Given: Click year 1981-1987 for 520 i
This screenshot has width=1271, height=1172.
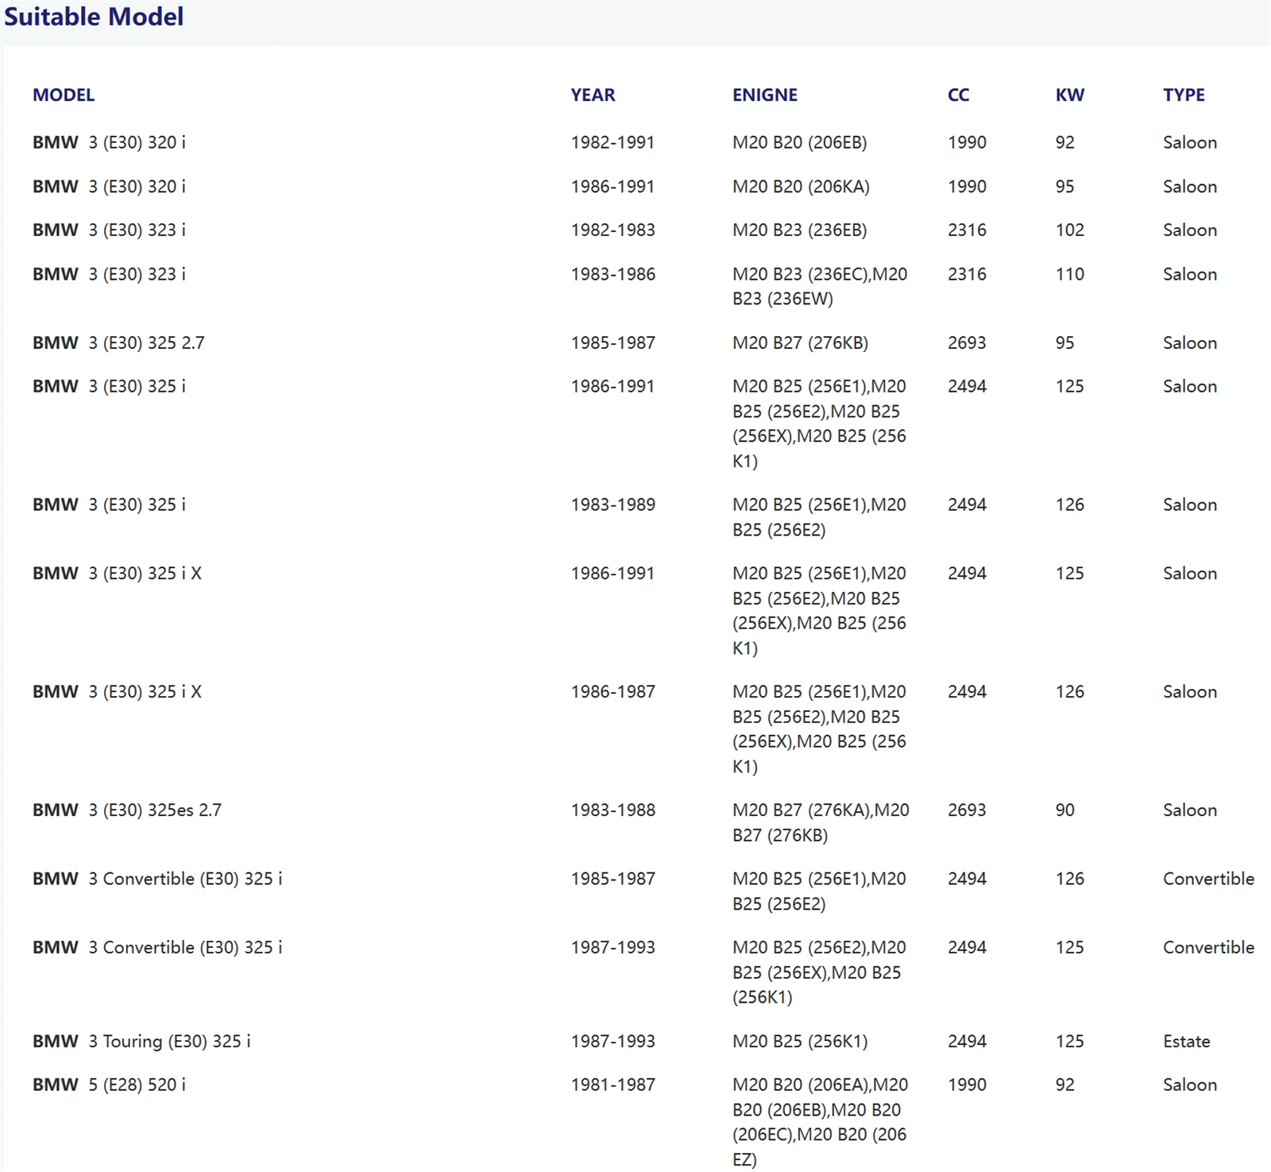Looking at the screenshot, I should 612,1085.
